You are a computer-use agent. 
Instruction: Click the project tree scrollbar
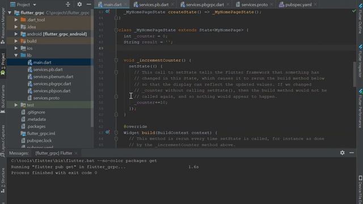(92, 68)
